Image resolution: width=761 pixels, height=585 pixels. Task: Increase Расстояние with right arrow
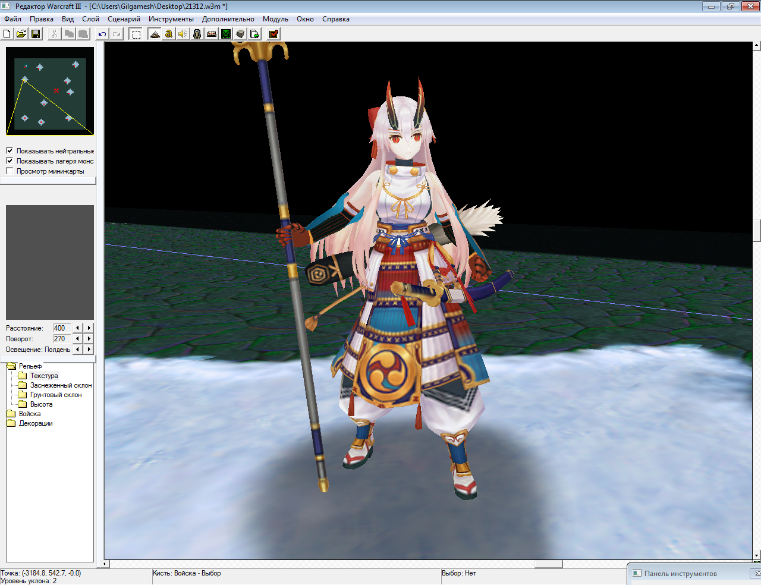click(x=89, y=328)
